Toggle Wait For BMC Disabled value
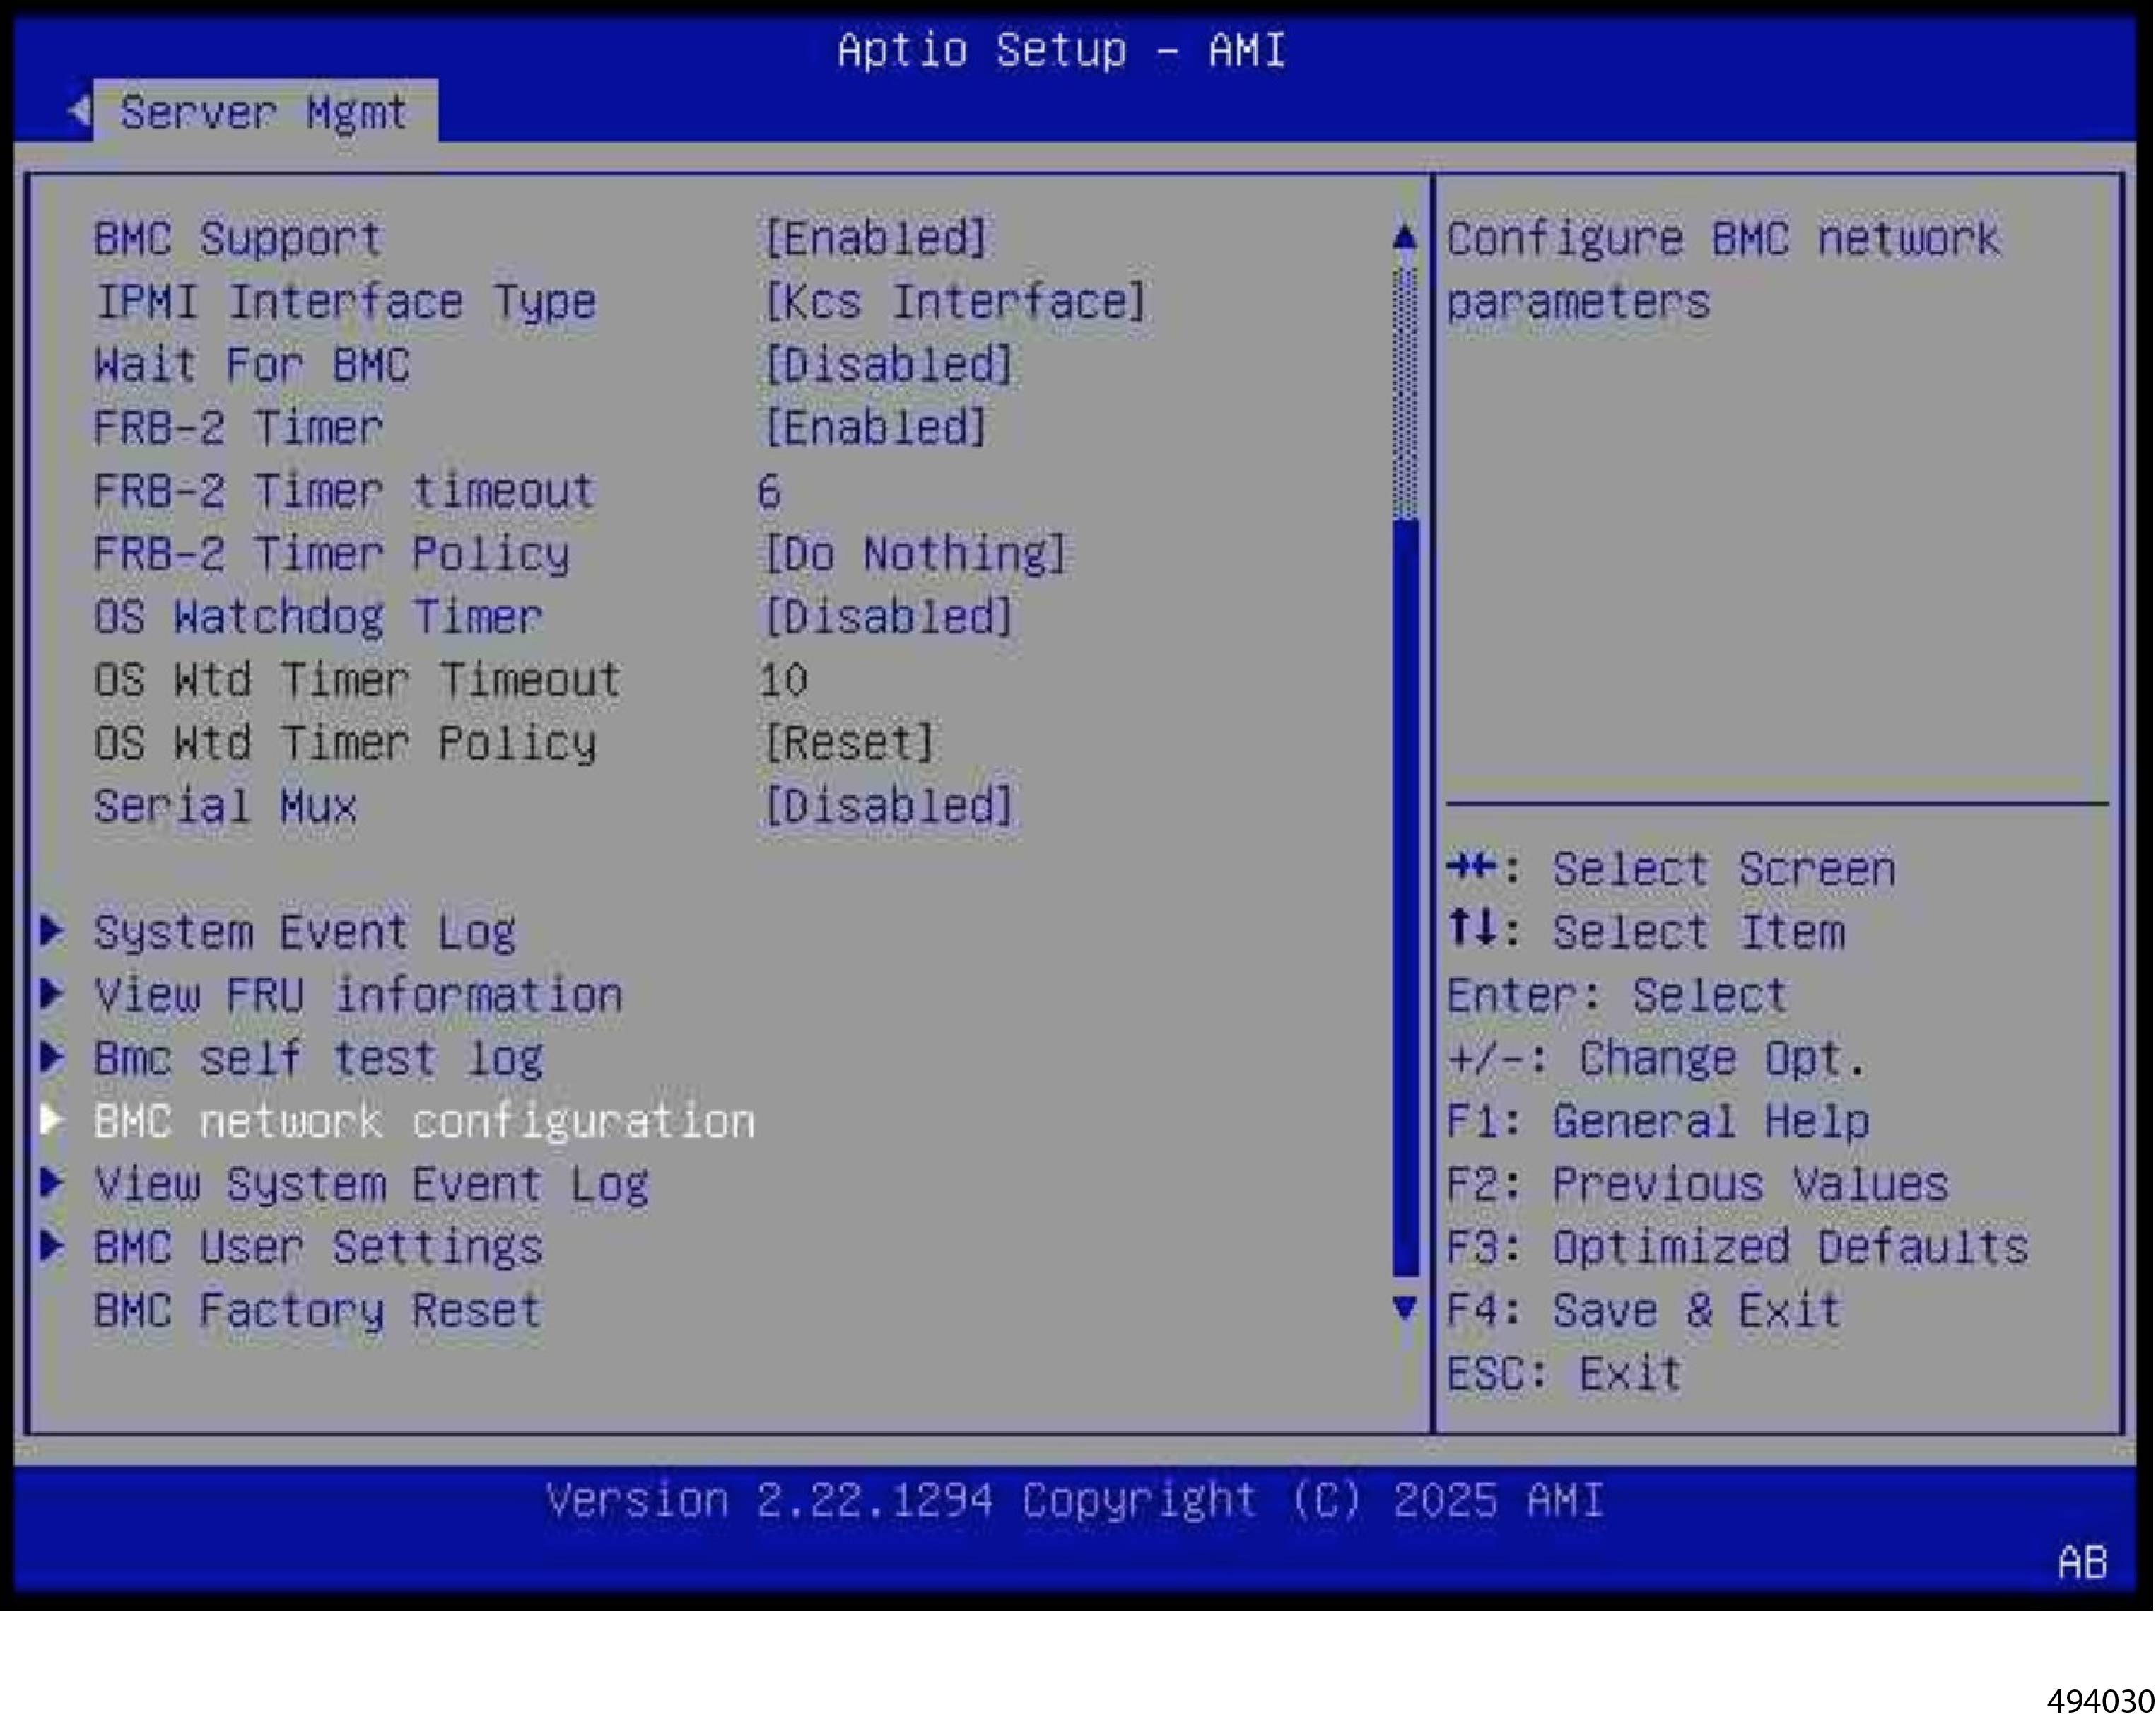Screen dimensions: 2156x1722 click(889, 365)
